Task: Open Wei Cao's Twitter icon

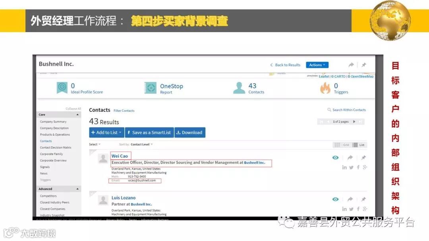Action: pos(351,167)
